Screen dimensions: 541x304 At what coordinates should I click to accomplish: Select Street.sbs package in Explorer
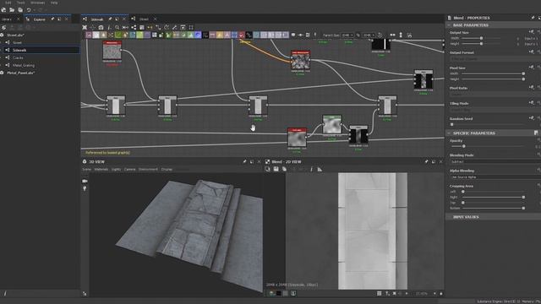coord(15,35)
